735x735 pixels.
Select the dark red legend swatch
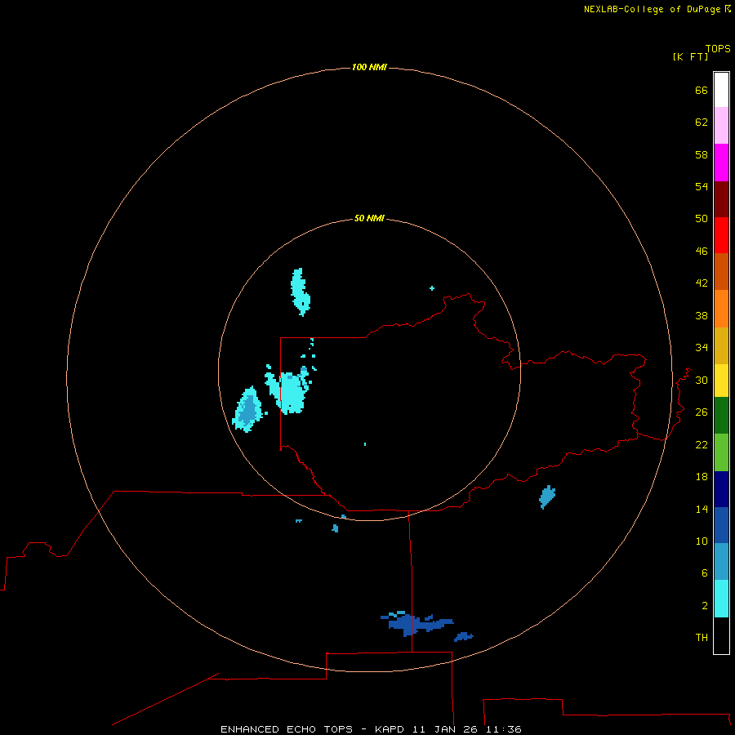coord(721,198)
